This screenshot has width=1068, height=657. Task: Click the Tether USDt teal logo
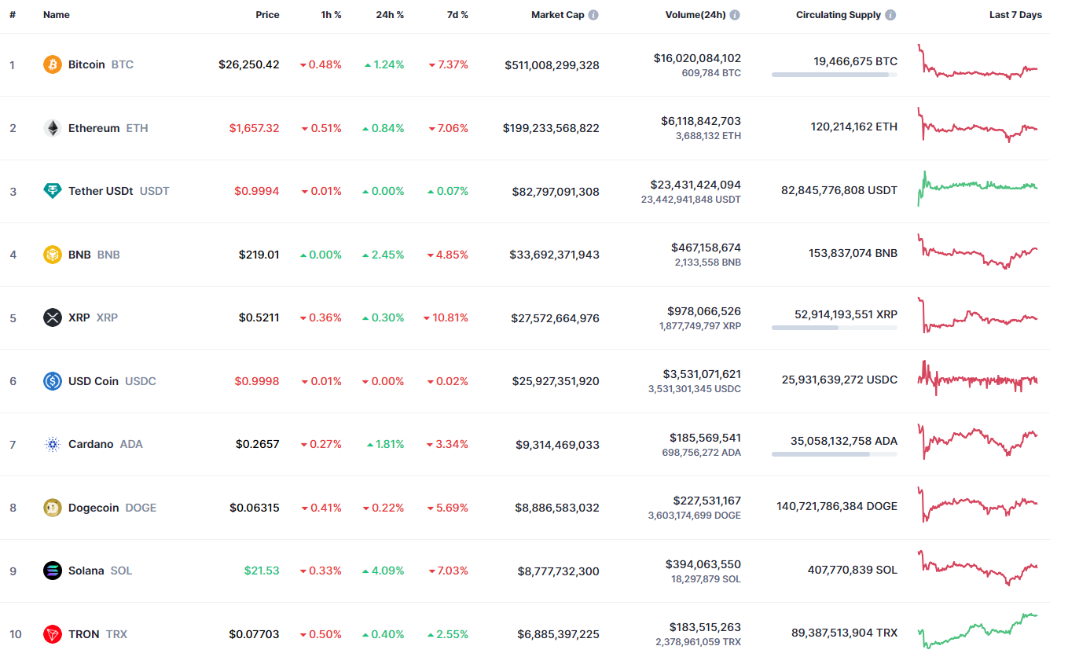tap(52, 191)
